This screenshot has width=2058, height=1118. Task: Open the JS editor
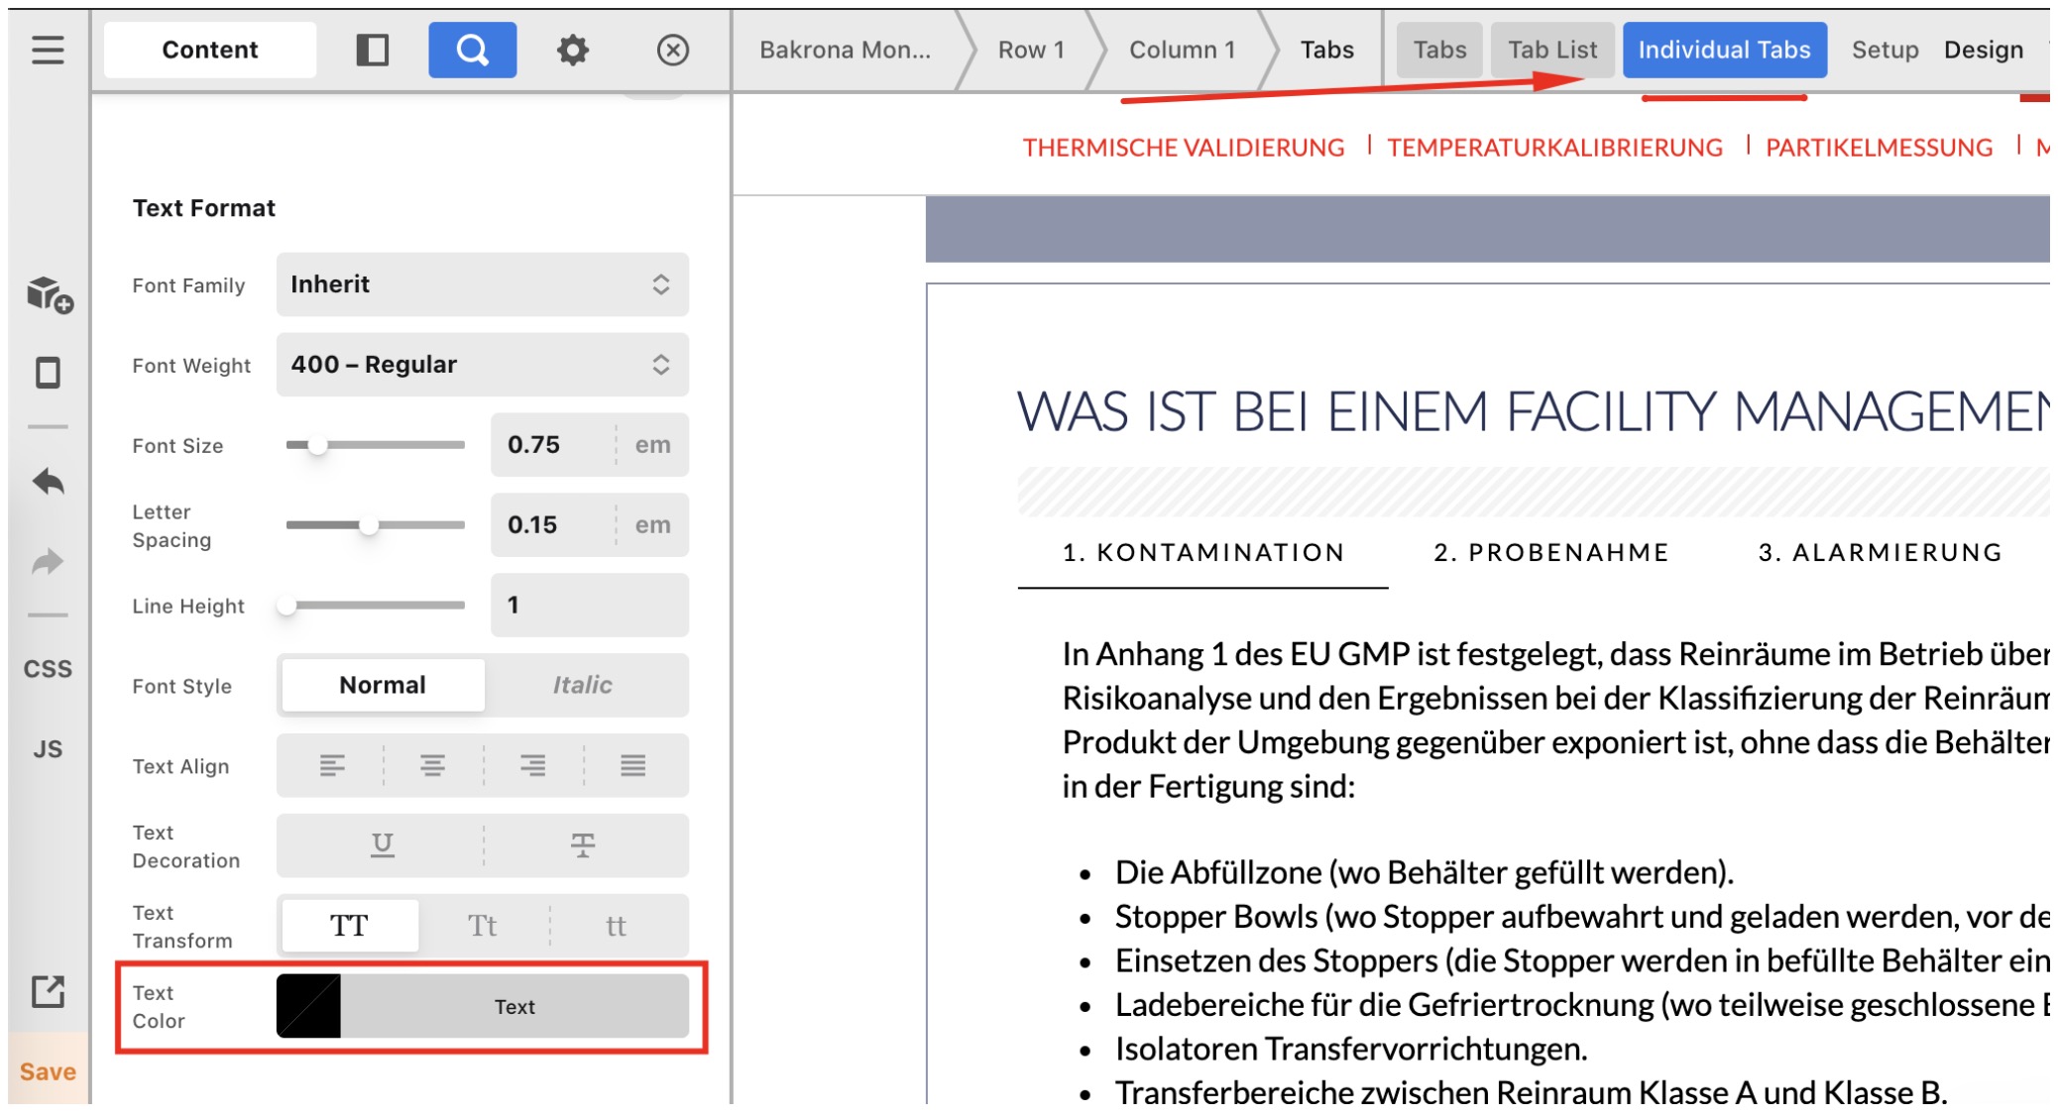pos(48,749)
